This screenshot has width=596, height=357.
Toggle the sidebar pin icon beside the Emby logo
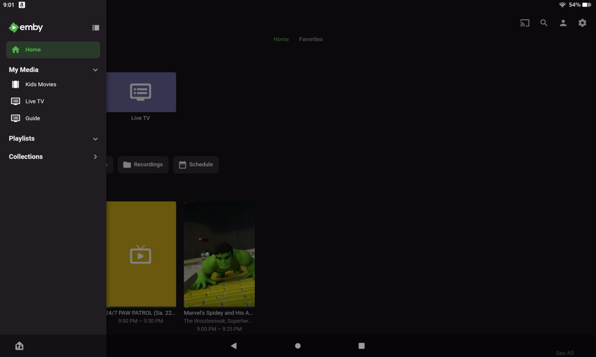pos(96,28)
